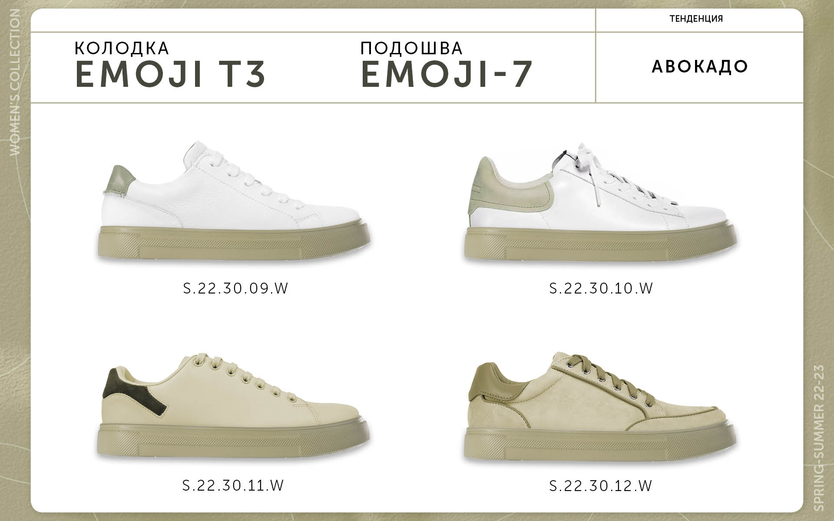Select the S.22.30.12.W article label

[x=601, y=485]
